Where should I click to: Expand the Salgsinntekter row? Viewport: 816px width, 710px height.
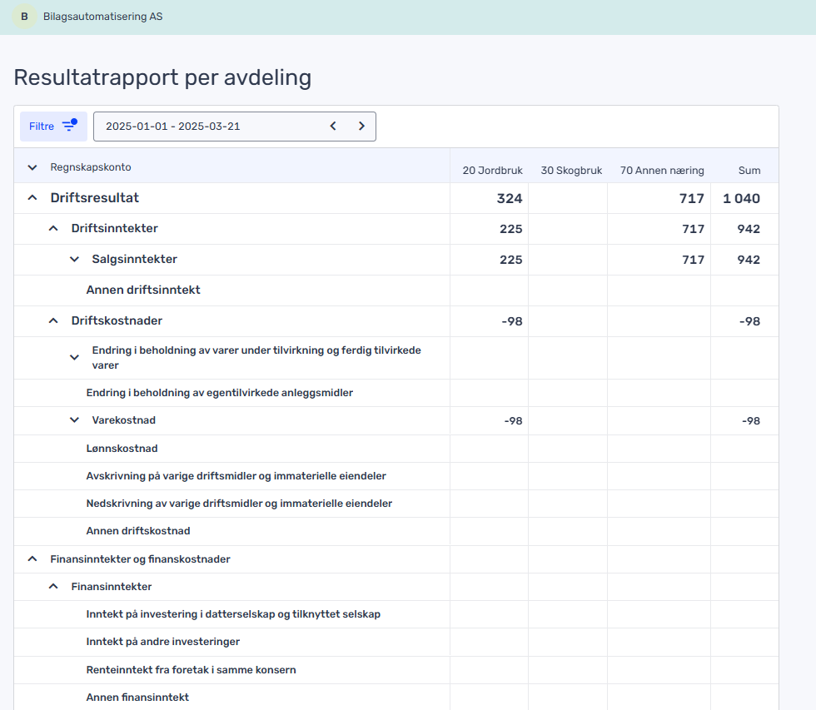(x=74, y=259)
